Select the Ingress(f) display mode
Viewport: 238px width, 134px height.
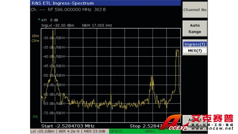[195, 44]
